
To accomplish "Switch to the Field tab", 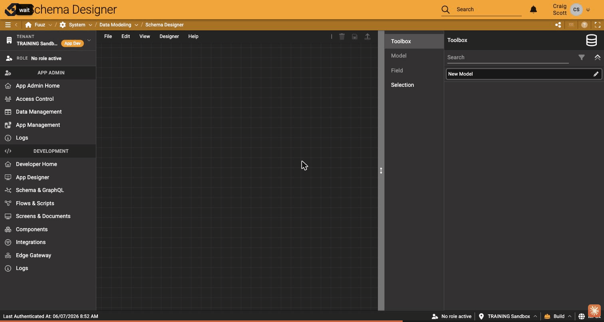I will click(x=414, y=70).
